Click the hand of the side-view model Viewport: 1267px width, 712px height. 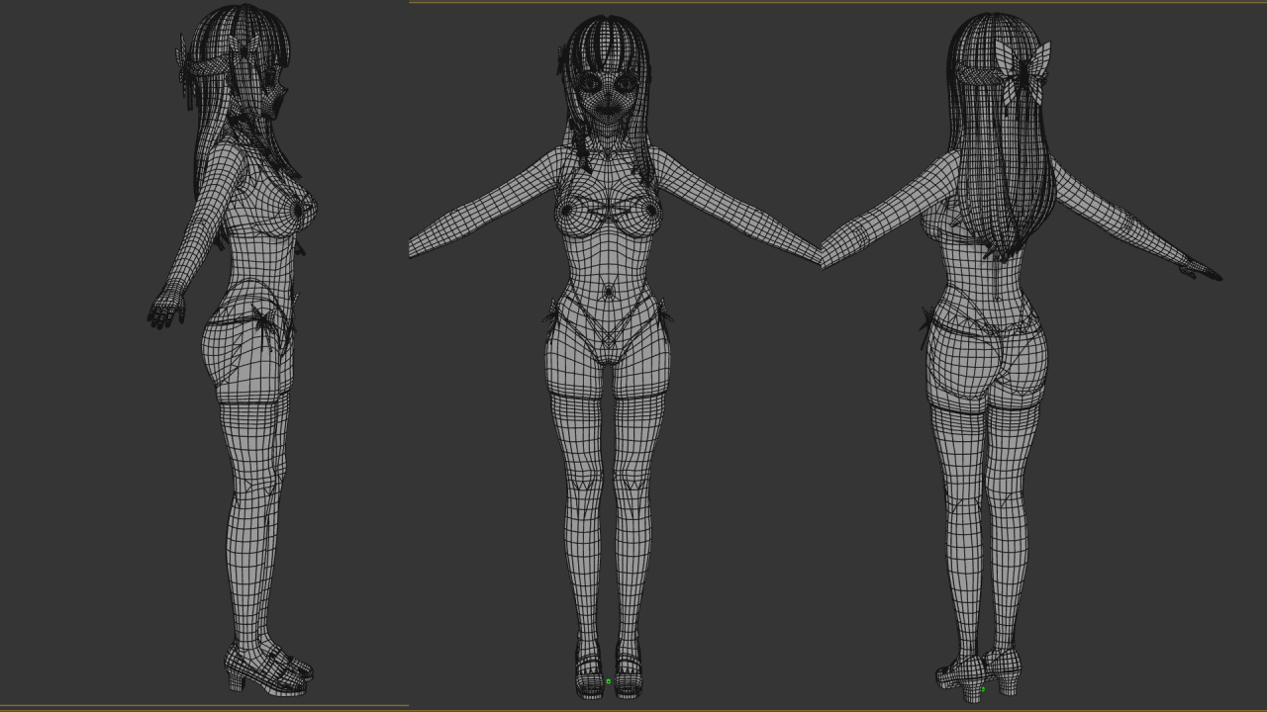click(x=166, y=309)
